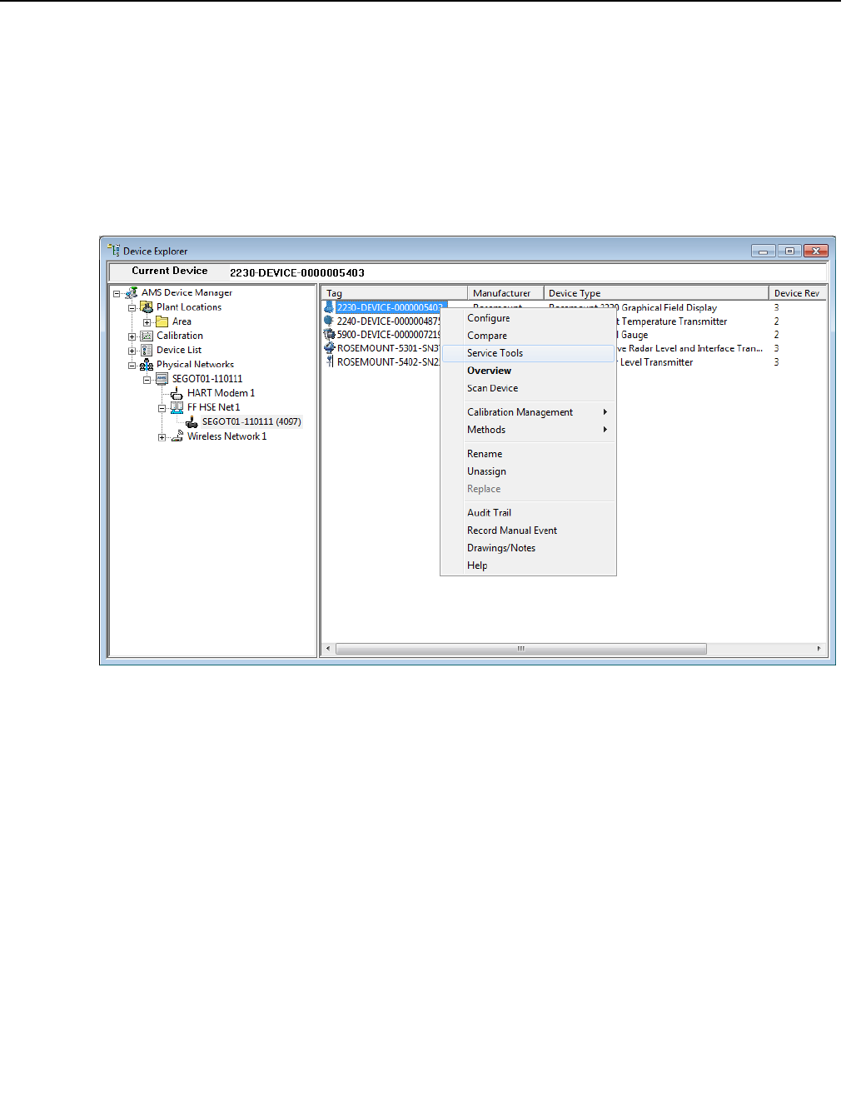Screen dimensions: 856x1101
Task: Select Scan Device in the context menu
Action: pos(528,388)
